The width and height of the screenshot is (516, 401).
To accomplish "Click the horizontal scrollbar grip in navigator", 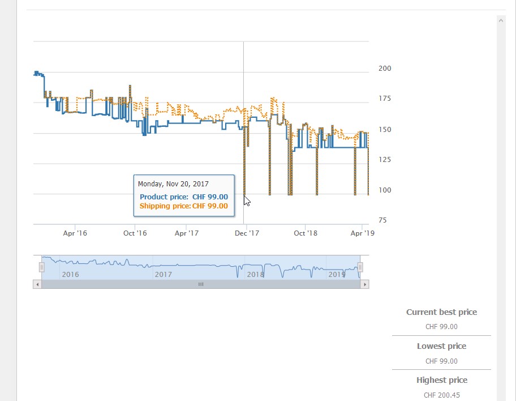I will (200, 284).
